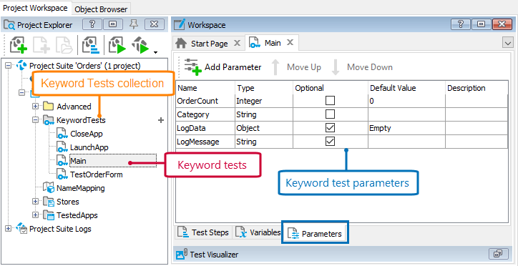The image size is (518, 266).
Task: Click the Description column header
Action: point(476,88)
